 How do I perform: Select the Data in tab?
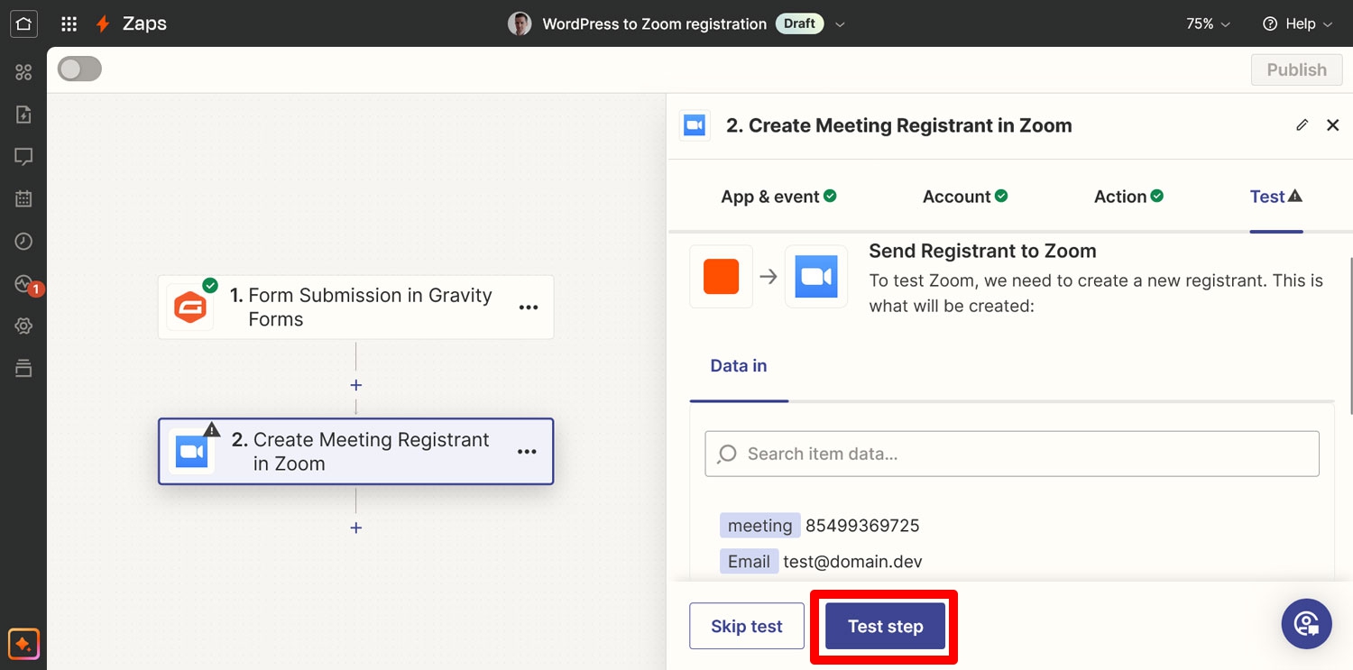[x=739, y=366]
